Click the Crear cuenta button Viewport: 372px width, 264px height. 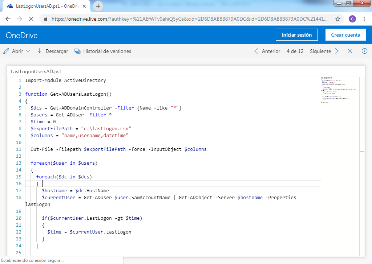tap(346, 35)
